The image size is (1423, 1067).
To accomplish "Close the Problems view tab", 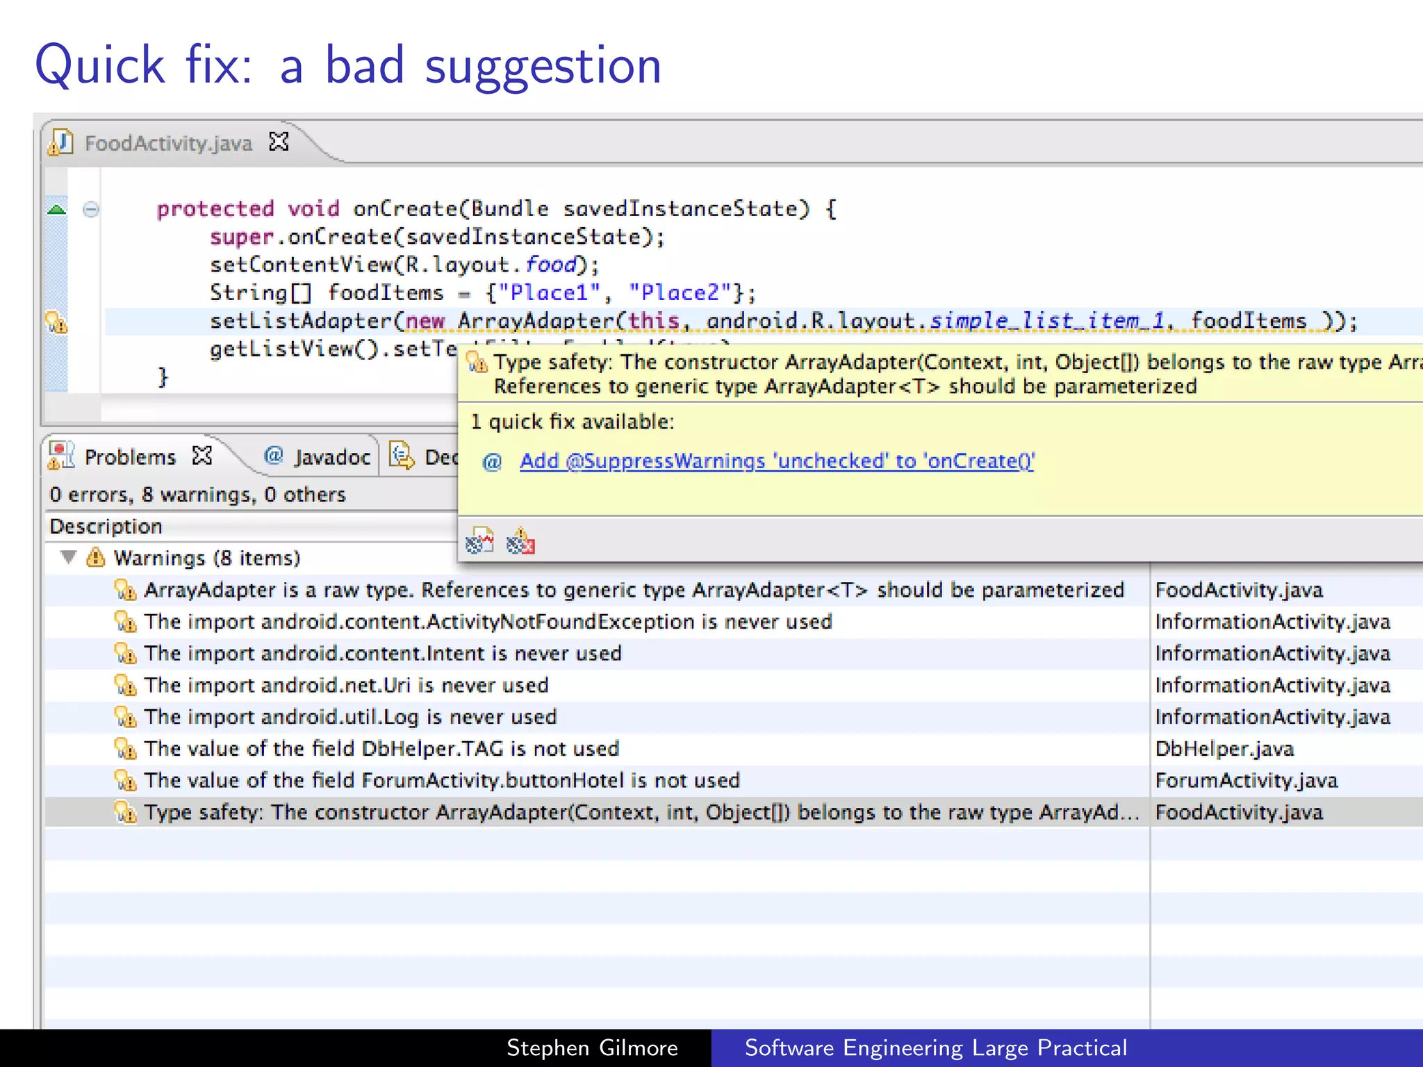I will pos(202,456).
